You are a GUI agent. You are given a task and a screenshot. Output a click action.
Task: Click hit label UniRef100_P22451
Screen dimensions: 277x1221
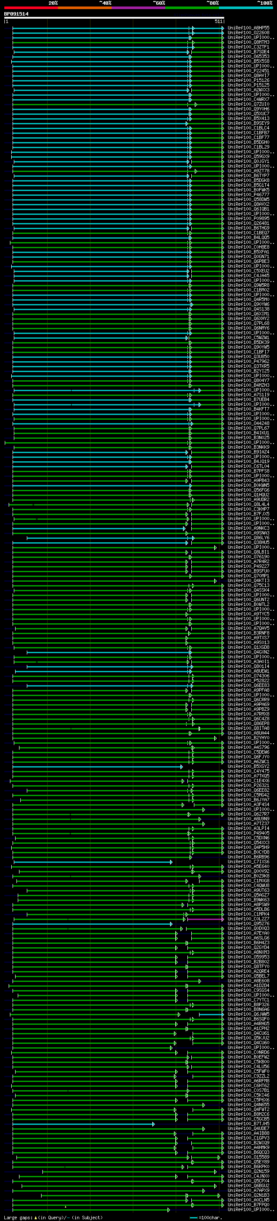pyautogui.click(x=248, y=71)
